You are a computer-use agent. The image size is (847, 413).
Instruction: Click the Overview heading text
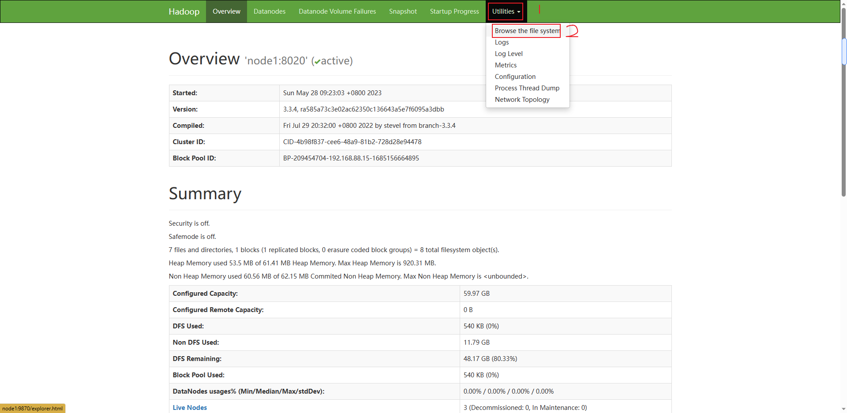pos(204,59)
